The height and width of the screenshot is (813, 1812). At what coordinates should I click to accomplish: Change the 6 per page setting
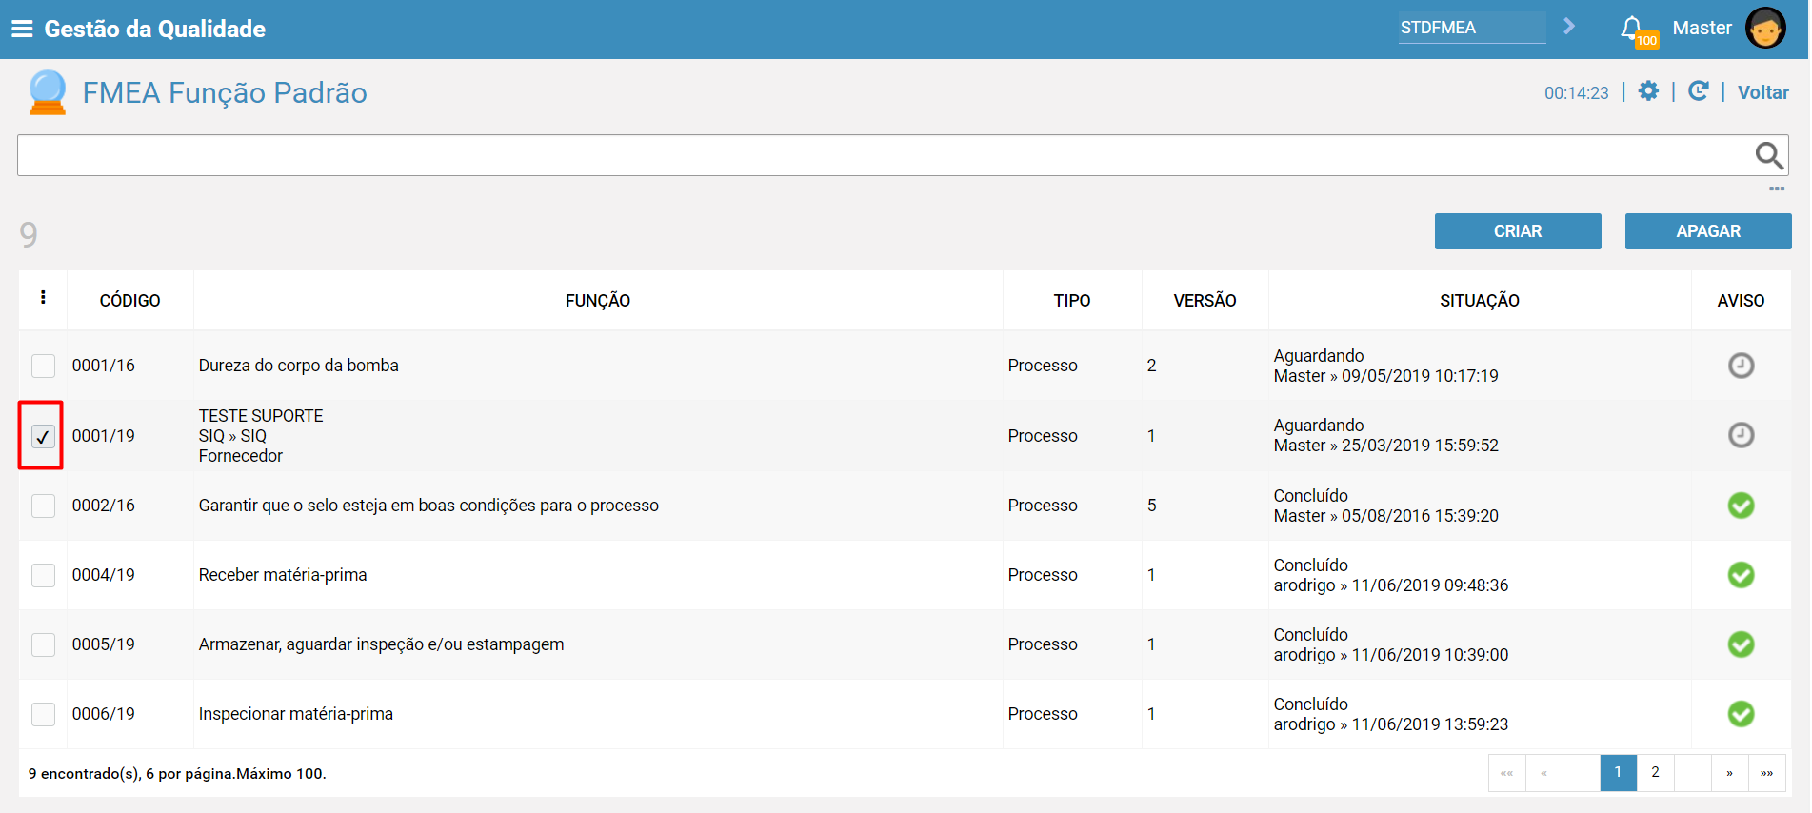pos(149,774)
